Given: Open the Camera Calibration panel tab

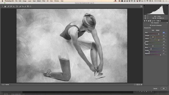Looking at the screenshot, I should point(158,21).
